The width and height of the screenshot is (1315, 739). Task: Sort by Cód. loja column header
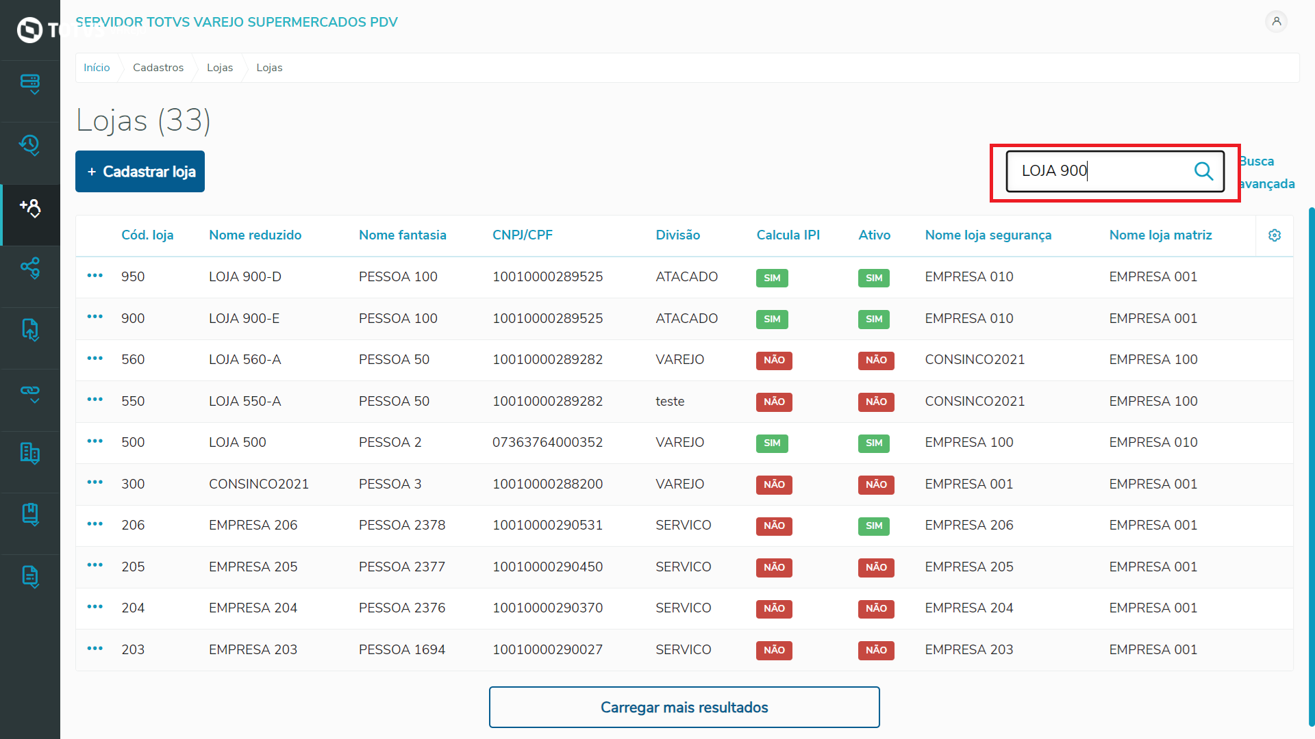click(147, 235)
